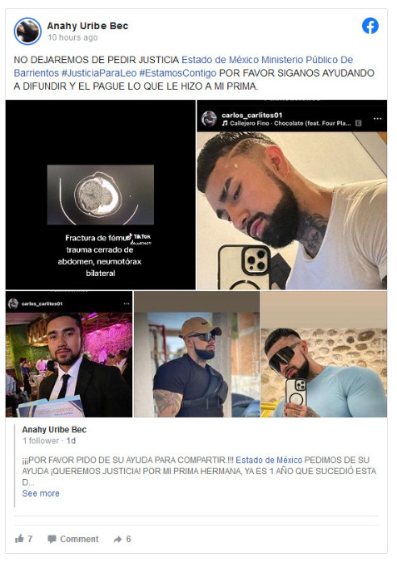Open the man in black suit photo

pyautogui.click(x=69, y=354)
